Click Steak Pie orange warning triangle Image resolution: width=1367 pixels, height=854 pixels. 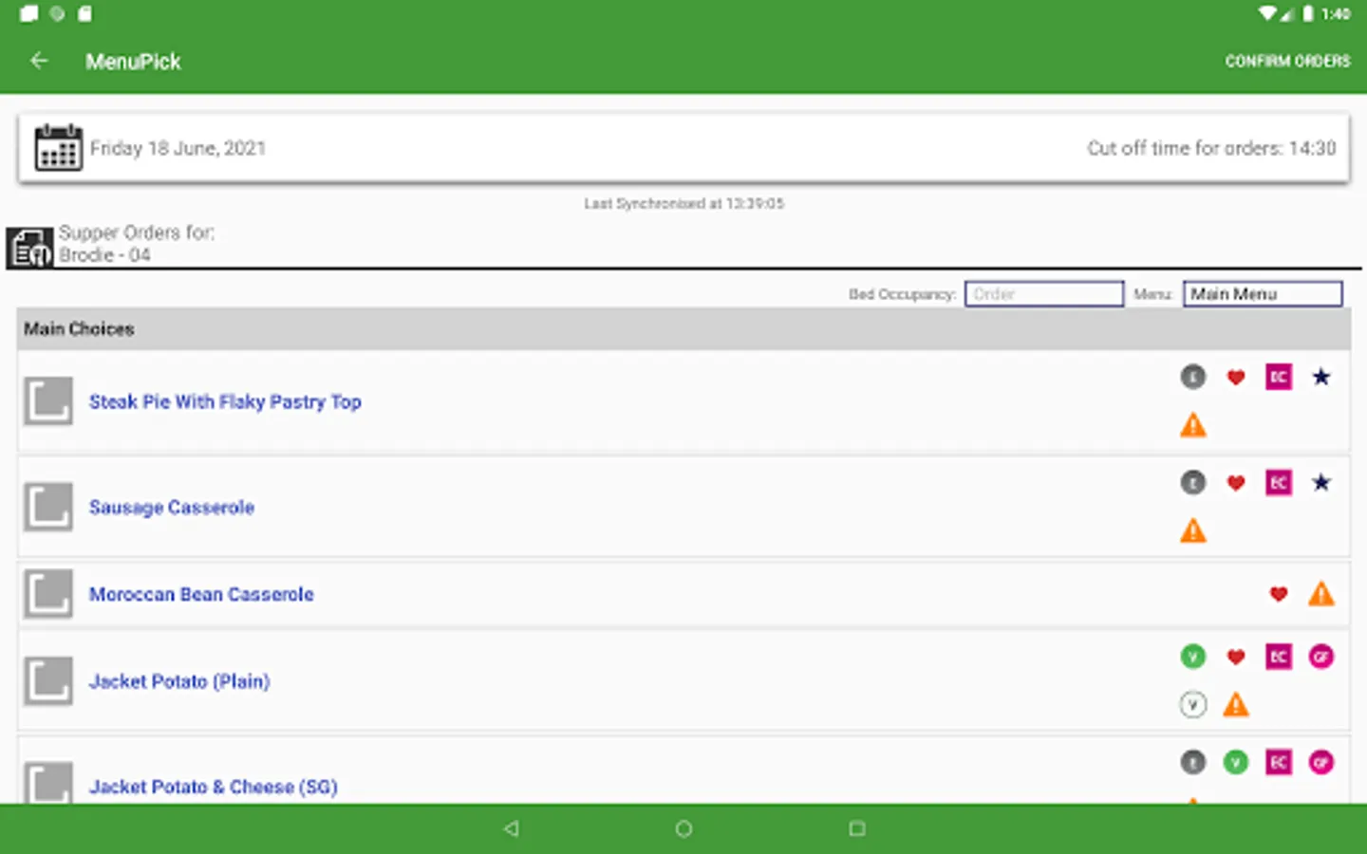coord(1193,425)
